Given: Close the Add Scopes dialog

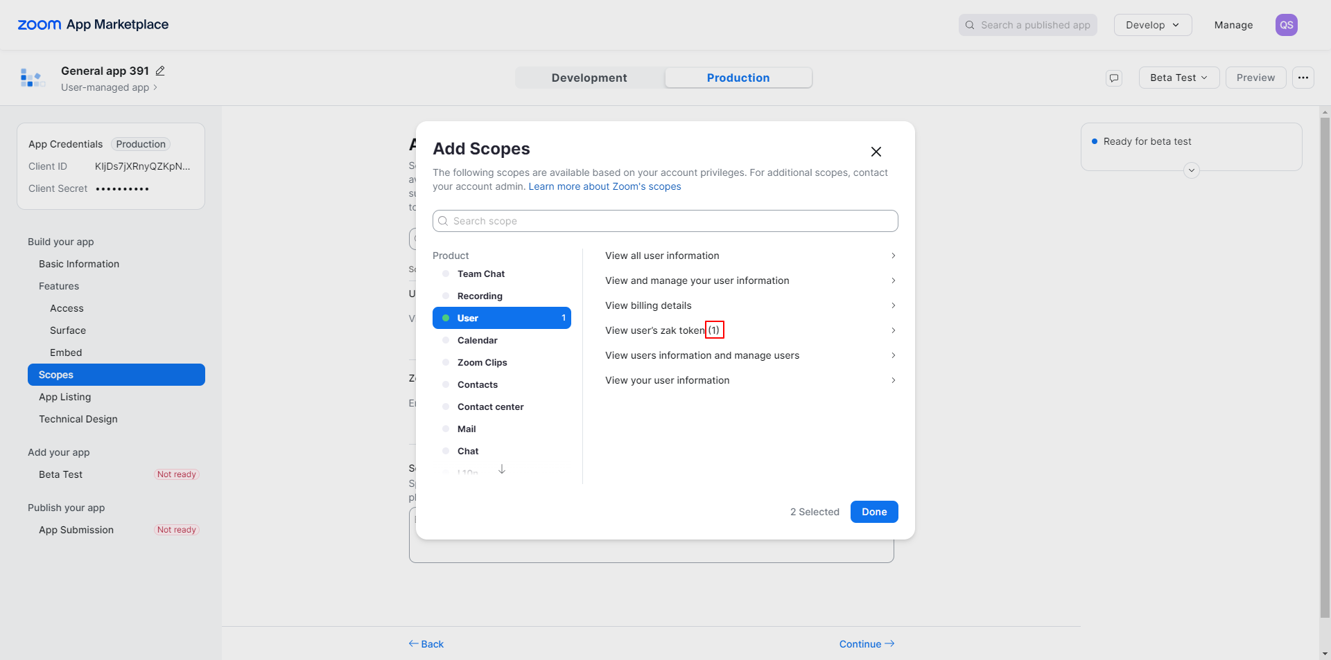Looking at the screenshot, I should (x=876, y=152).
